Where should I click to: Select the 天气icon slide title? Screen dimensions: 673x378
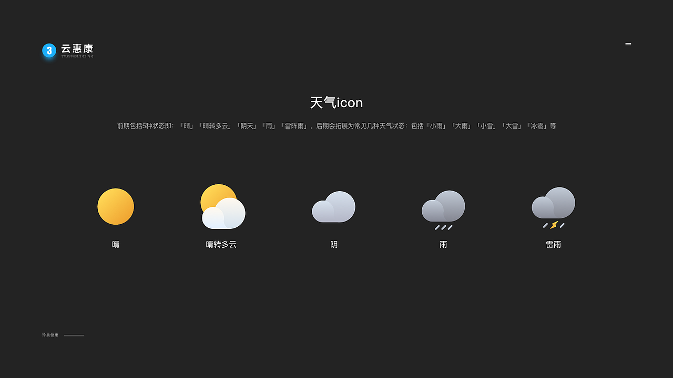pos(336,103)
